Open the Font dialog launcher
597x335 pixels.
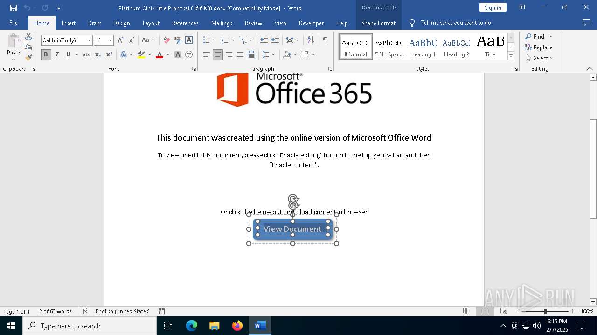coord(194,69)
